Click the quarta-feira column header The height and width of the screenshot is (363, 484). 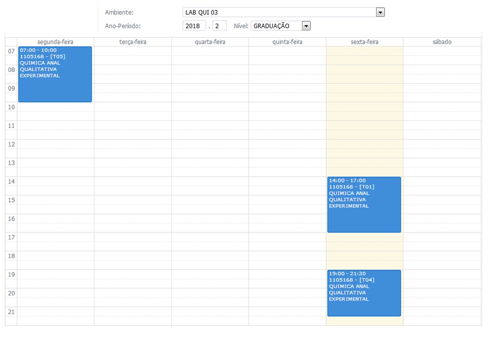coord(210,42)
